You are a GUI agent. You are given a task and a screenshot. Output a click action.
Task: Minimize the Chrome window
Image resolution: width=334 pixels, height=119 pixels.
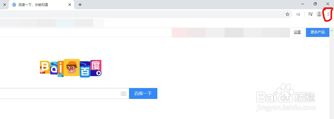[303, 4]
